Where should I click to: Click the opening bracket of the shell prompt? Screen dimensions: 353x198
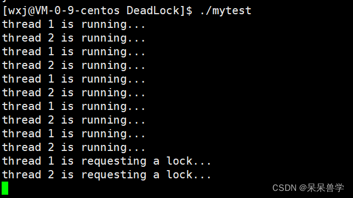(5, 11)
